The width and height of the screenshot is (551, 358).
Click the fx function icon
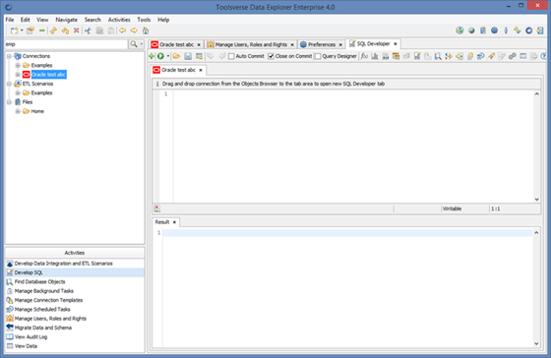click(x=364, y=56)
